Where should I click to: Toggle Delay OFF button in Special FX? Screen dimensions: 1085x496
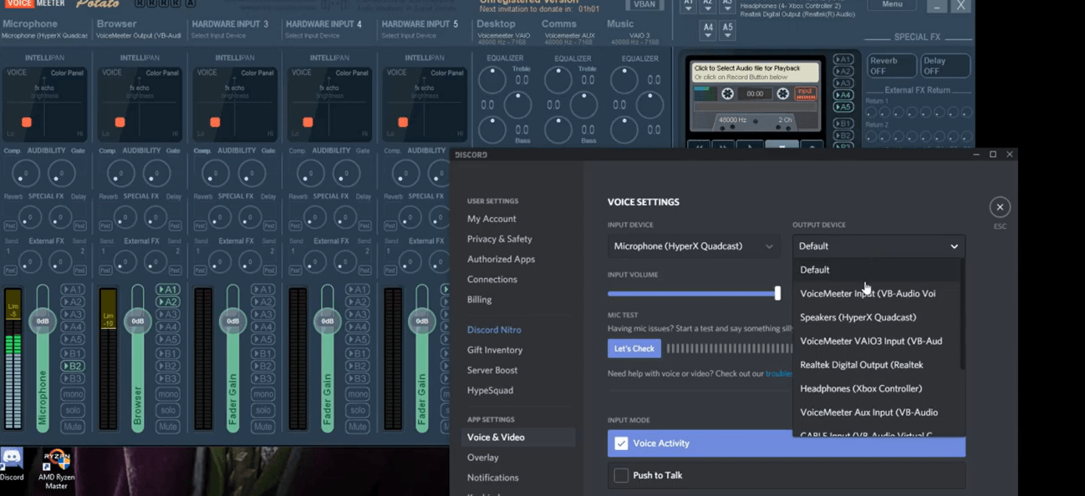click(945, 66)
